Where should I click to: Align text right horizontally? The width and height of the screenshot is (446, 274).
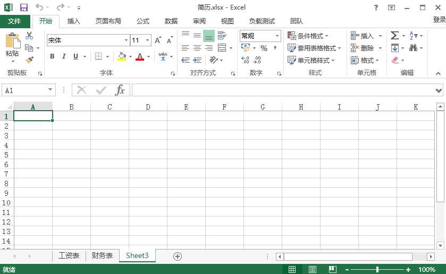click(209, 47)
